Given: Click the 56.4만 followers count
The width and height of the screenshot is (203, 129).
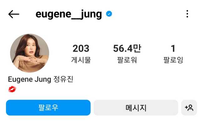Looking at the screenshot, I should 127,48.
